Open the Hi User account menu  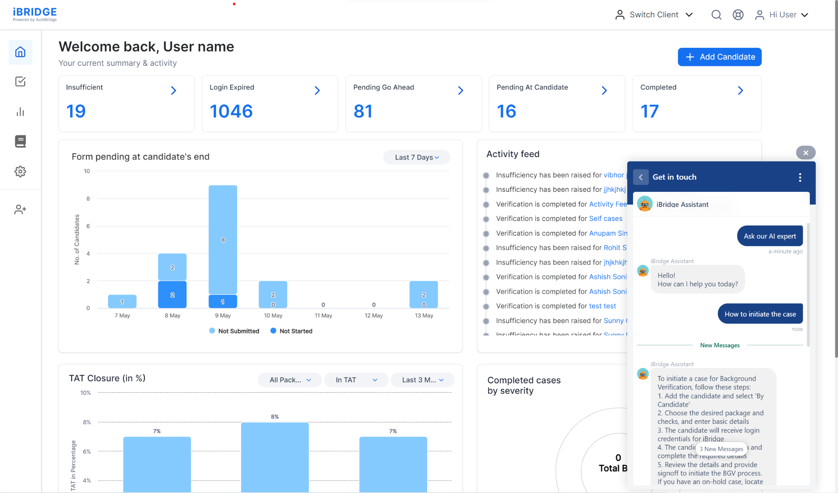pyautogui.click(x=782, y=15)
